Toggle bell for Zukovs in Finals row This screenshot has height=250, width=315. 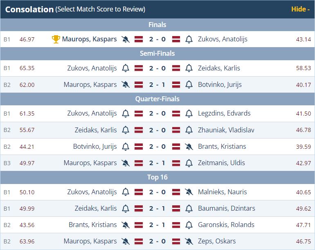tap(189, 39)
